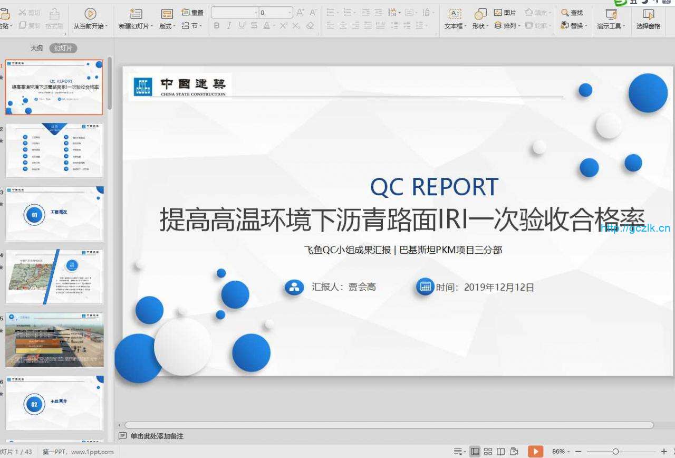Open the 查找 find tool
The height and width of the screenshot is (458, 675).
click(572, 13)
